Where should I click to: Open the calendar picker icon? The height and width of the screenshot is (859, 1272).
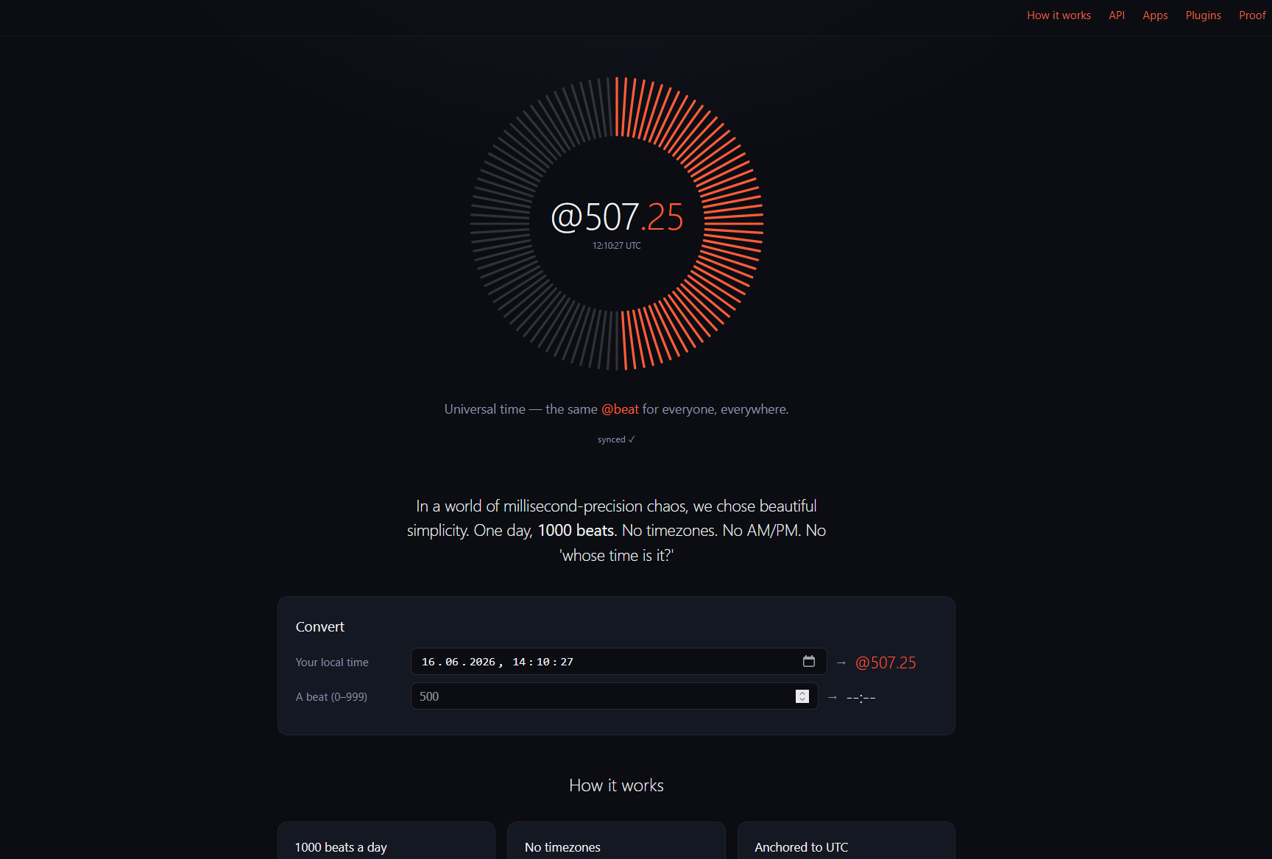point(808,661)
